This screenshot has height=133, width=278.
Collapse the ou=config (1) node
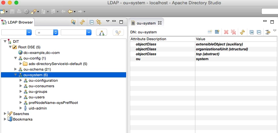click(16, 58)
